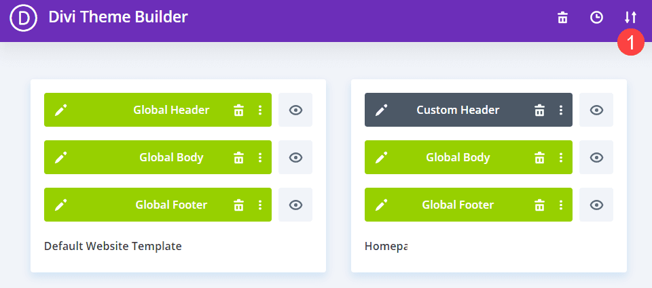Open options menu for default Global Header
652x288 pixels.
(x=259, y=110)
